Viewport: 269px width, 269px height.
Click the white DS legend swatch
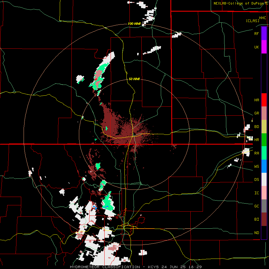264,179
